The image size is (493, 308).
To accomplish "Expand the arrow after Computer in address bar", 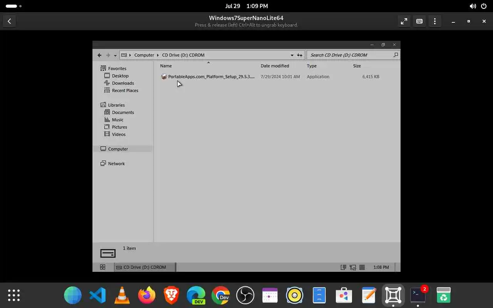I will click(158, 55).
